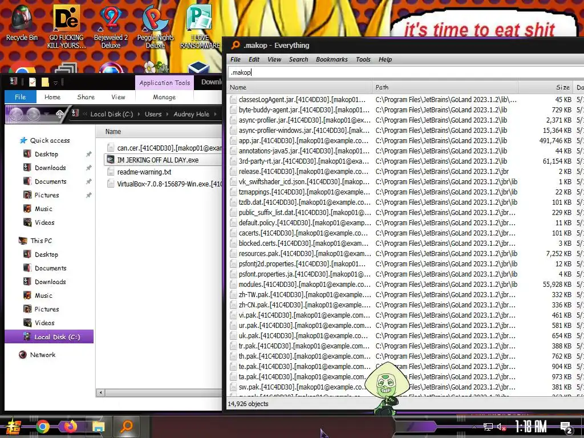
Task: Select VirtualBox-7.0.8-156879-Win.exe file
Action: 163,184
